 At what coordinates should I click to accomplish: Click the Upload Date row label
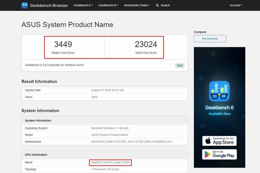33,90
